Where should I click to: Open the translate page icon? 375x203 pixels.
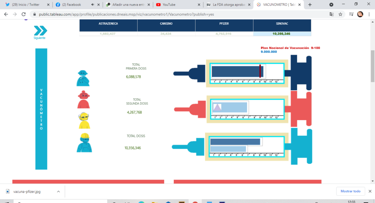point(331,14)
